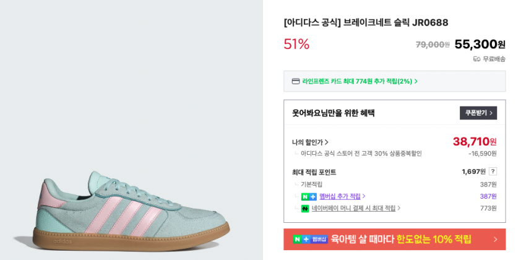This screenshot has width=526, height=260.
Task: Click the product title 브레이크네트 슬릭 JR0688
Action: (x=366, y=22)
